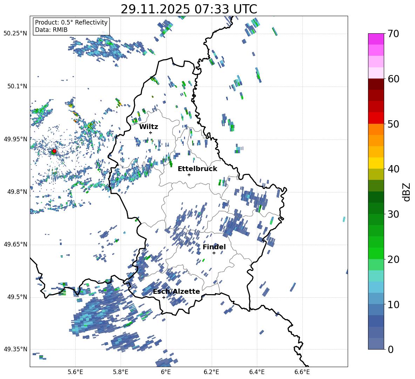Pick the magenta top segment of the colorbar
Viewport: 415px width, 379px height.
pyautogui.click(x=376, y=39)
